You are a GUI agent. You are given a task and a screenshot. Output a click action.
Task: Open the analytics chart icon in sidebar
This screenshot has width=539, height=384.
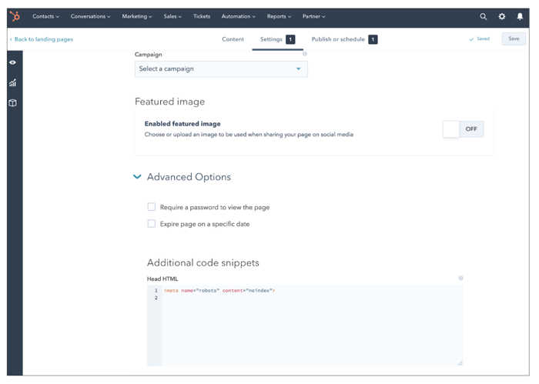coord(13,82)
